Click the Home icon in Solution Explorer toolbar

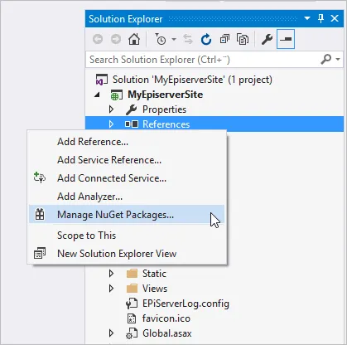[x=134, y=39]
